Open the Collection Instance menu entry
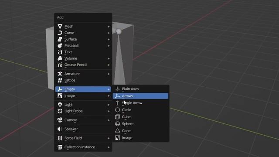 click(x=83, y=147)
